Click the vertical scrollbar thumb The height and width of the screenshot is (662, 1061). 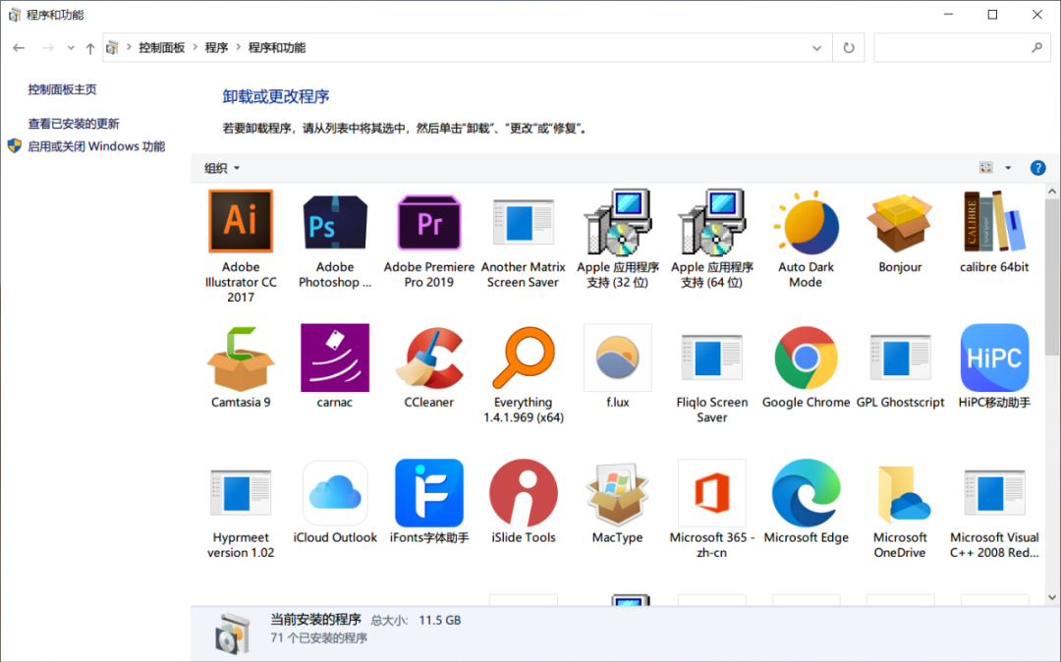1052,277
